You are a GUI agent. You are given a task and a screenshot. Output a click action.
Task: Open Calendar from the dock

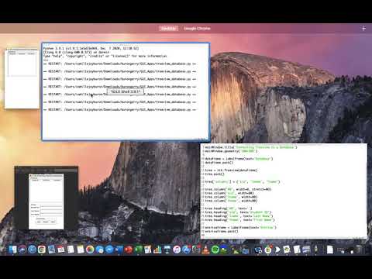coord(61,250)
